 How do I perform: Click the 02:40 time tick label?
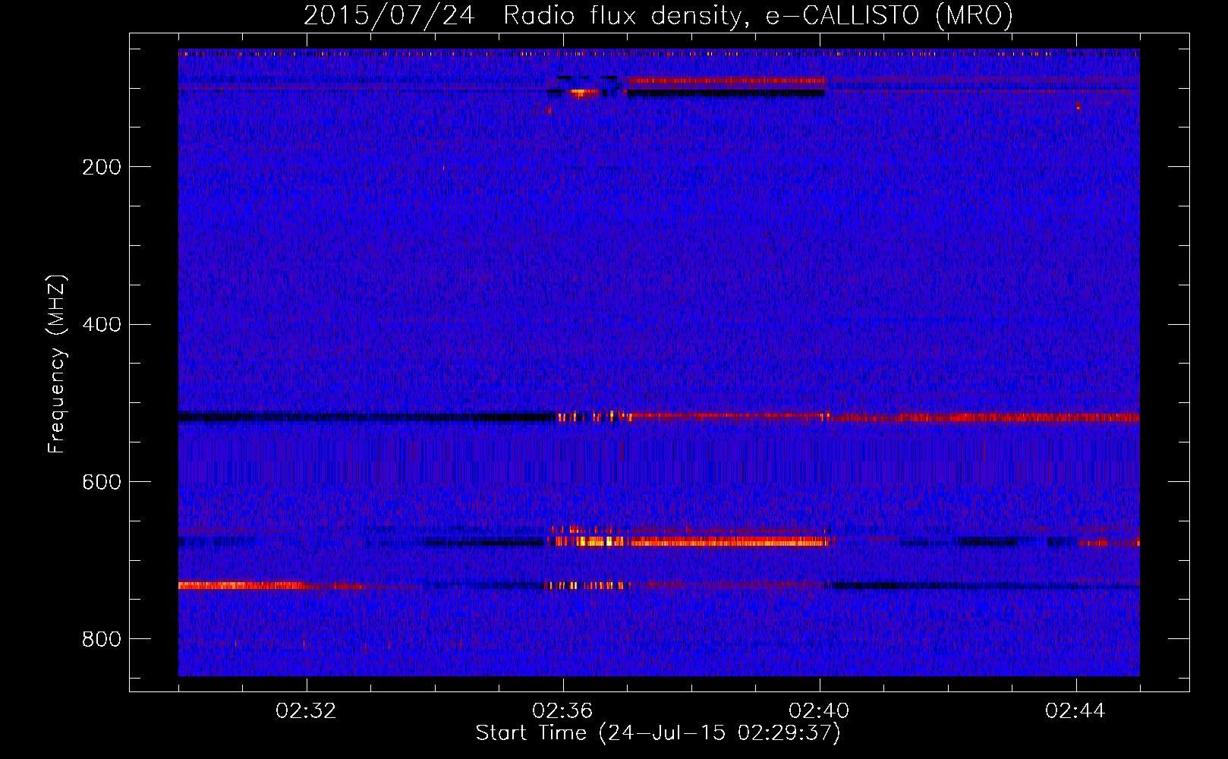pos(819,711)
